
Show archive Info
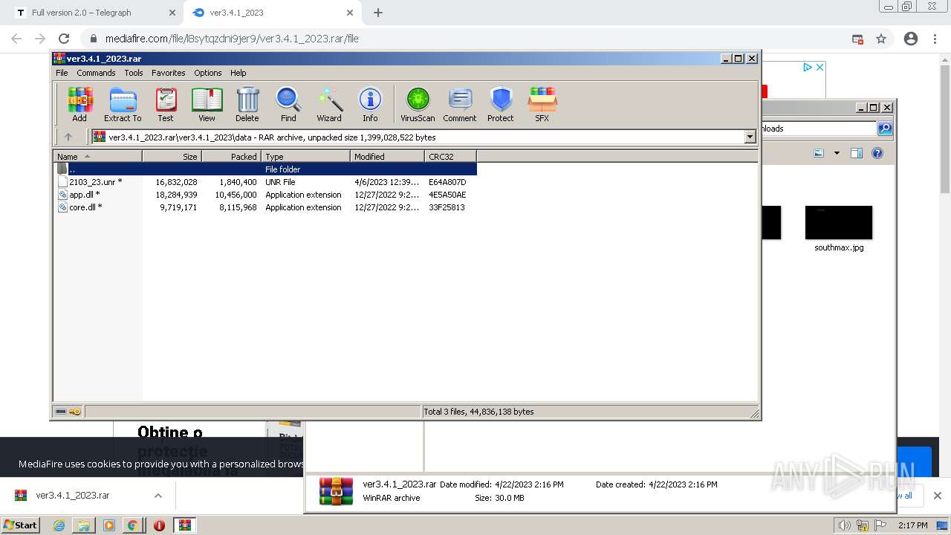(370, 104)
